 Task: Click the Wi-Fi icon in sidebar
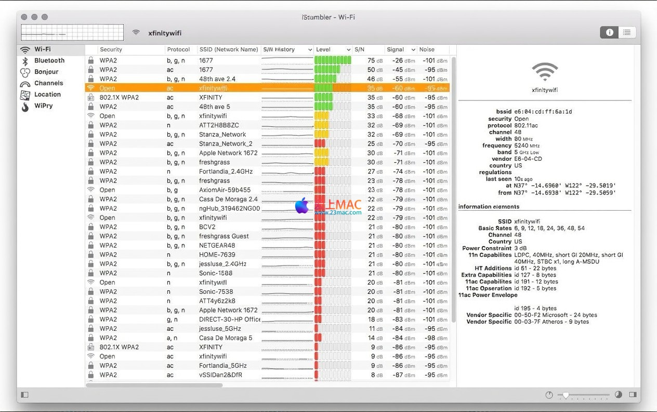25,50
